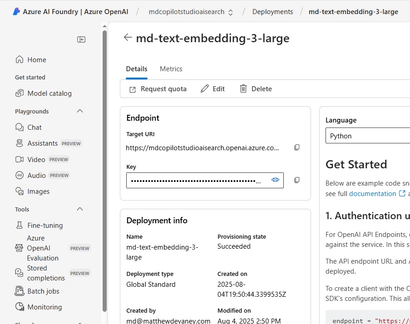Viewport: 410px width, 324px height.
Task: Switch to the Details tab
Action: (x=137, y=69)
